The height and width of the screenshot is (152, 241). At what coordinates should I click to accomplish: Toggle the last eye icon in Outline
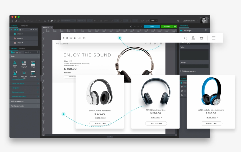click(182, 95)
